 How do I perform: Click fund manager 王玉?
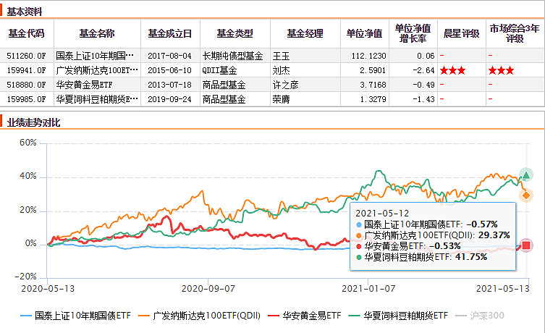[281, 56]
